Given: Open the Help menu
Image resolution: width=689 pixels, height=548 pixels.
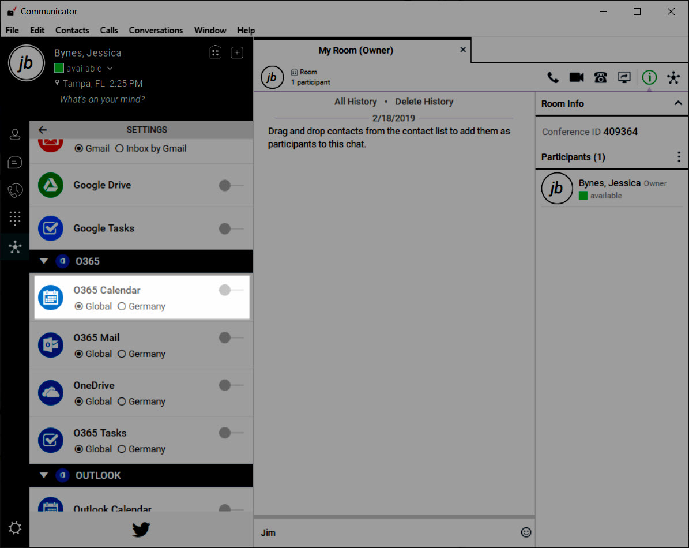Looking at the screenshot, I should point(246,31).
